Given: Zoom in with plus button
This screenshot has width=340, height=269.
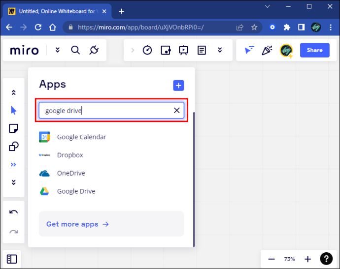Looking at the screenshot, I should pyautogui.click(x=307, y=259).
